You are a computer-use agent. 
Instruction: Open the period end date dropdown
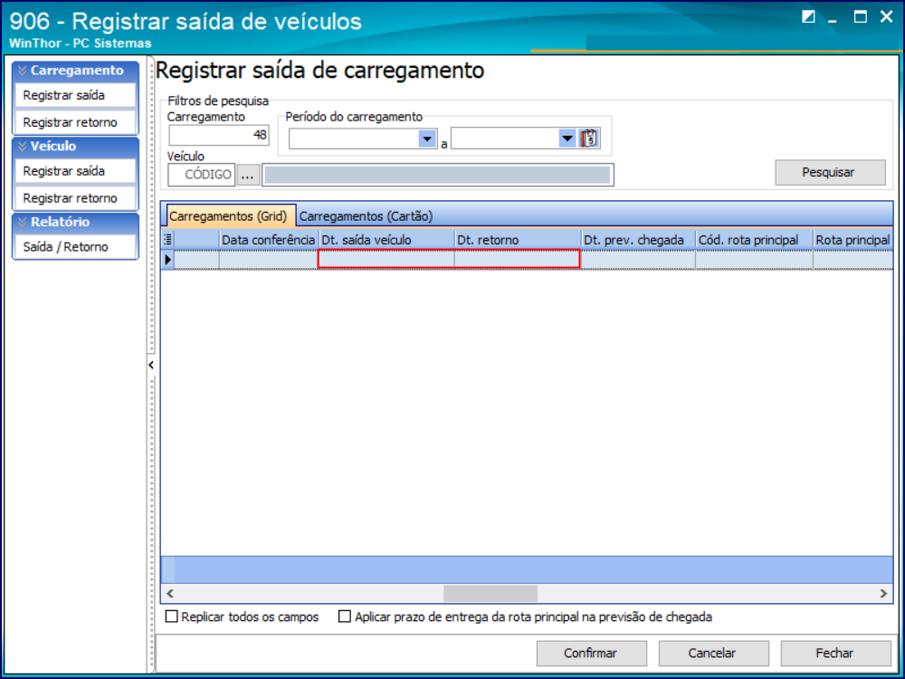coord(567,139)
